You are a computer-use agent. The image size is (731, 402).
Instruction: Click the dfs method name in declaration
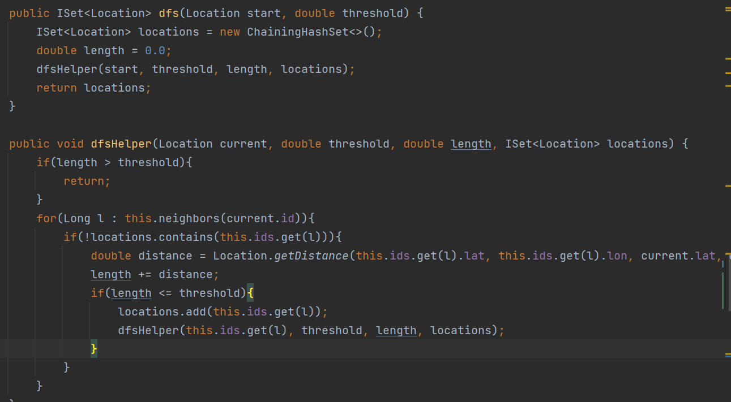168,13
